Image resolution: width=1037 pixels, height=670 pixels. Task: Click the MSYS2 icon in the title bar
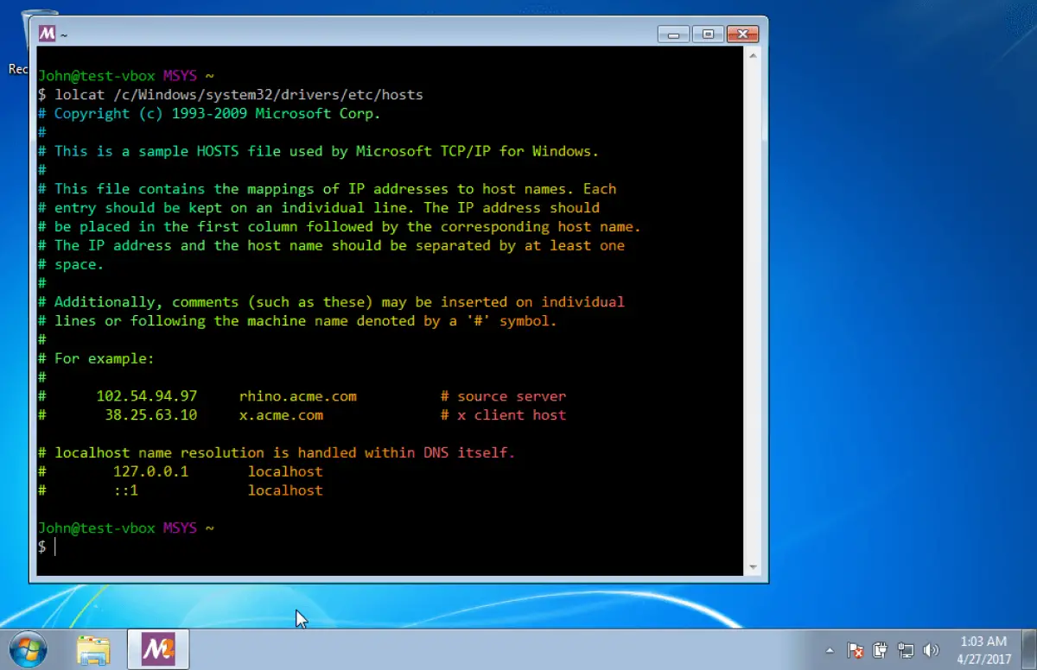(47, 34)
